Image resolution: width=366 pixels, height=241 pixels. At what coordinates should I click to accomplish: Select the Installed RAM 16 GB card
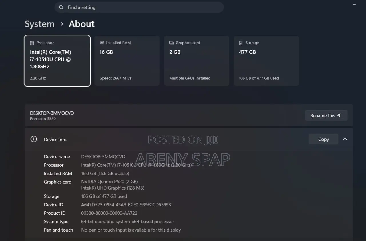coord(127,61)
